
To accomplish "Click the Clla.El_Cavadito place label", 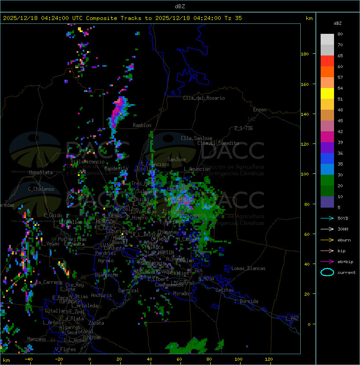I will (x=218, y=143).
